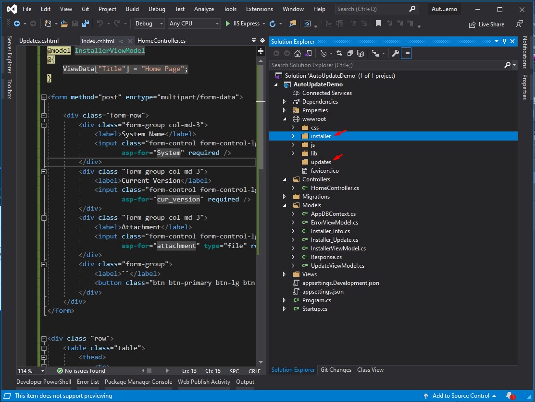Viewport: 535px width, 402px height.
Task: Click Add to Source Control in status bar
Action: pos(460,396)
